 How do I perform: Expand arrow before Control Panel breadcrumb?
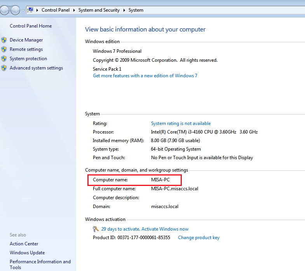37,10
